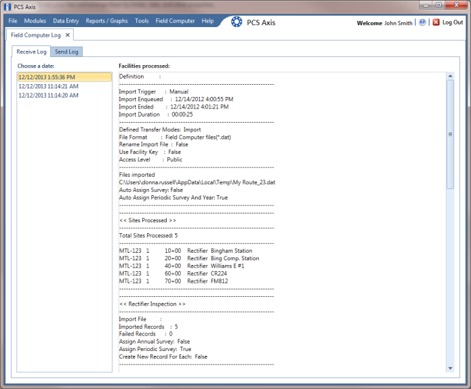The height and width of the screenshot is (389, 471).
Task: Select the Field Computer Log tab
Action: pyautogui.click(x=36, y=35)
